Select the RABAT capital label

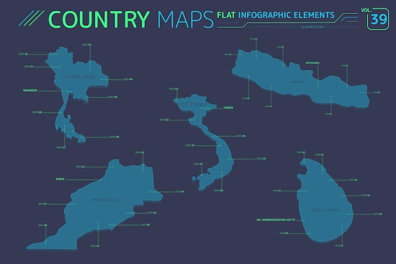[x=61, y=179]
